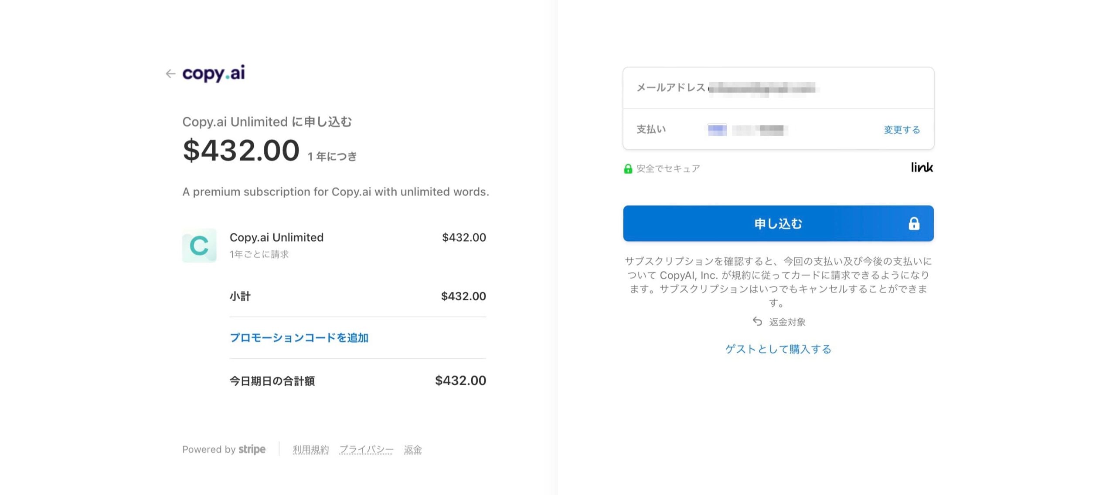Click the back arrow next to Copy.ai logo
The image size is (1116, 495).
pos(170,74)
